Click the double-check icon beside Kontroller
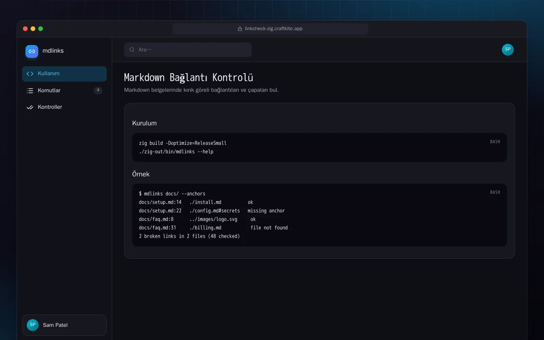544x340 pixels. (x=30, y=107)
